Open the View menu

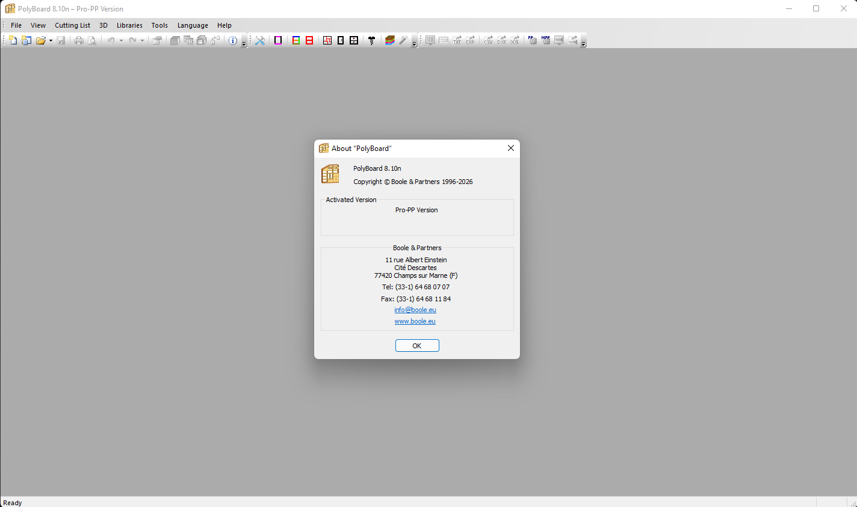coord(38,25)
